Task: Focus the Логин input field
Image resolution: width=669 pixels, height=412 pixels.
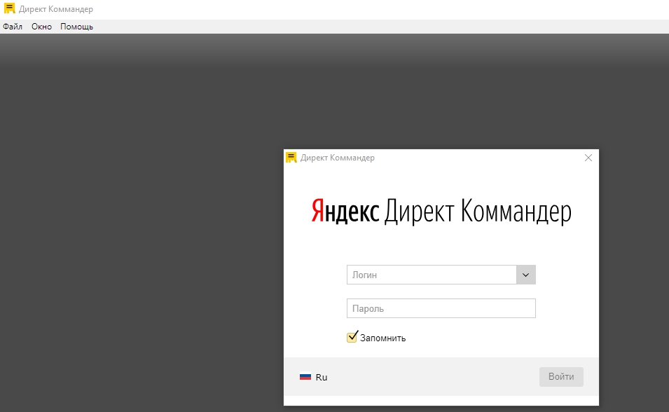Action: pos(431,275)
